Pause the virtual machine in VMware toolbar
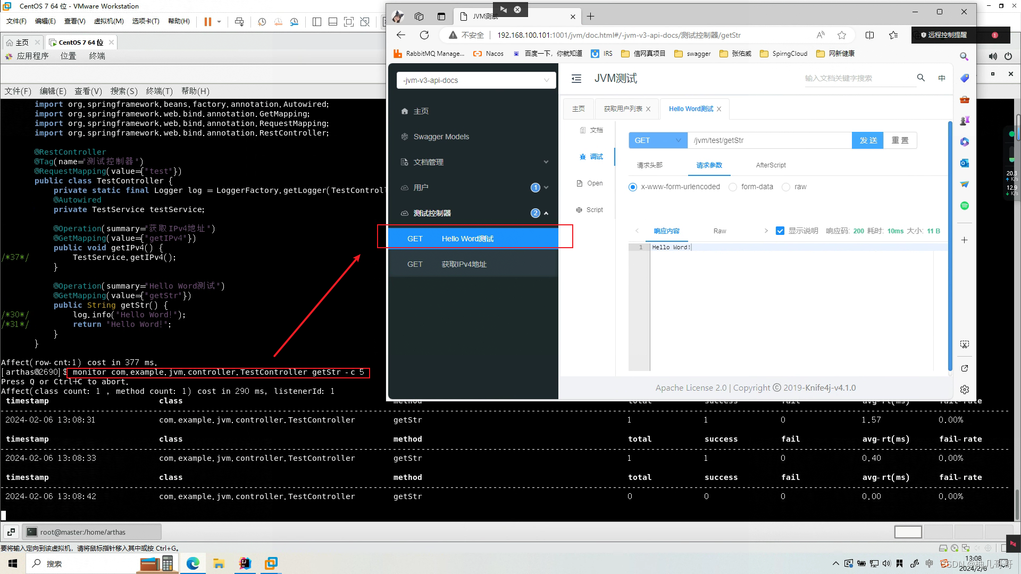 click(x=207, y=21)
